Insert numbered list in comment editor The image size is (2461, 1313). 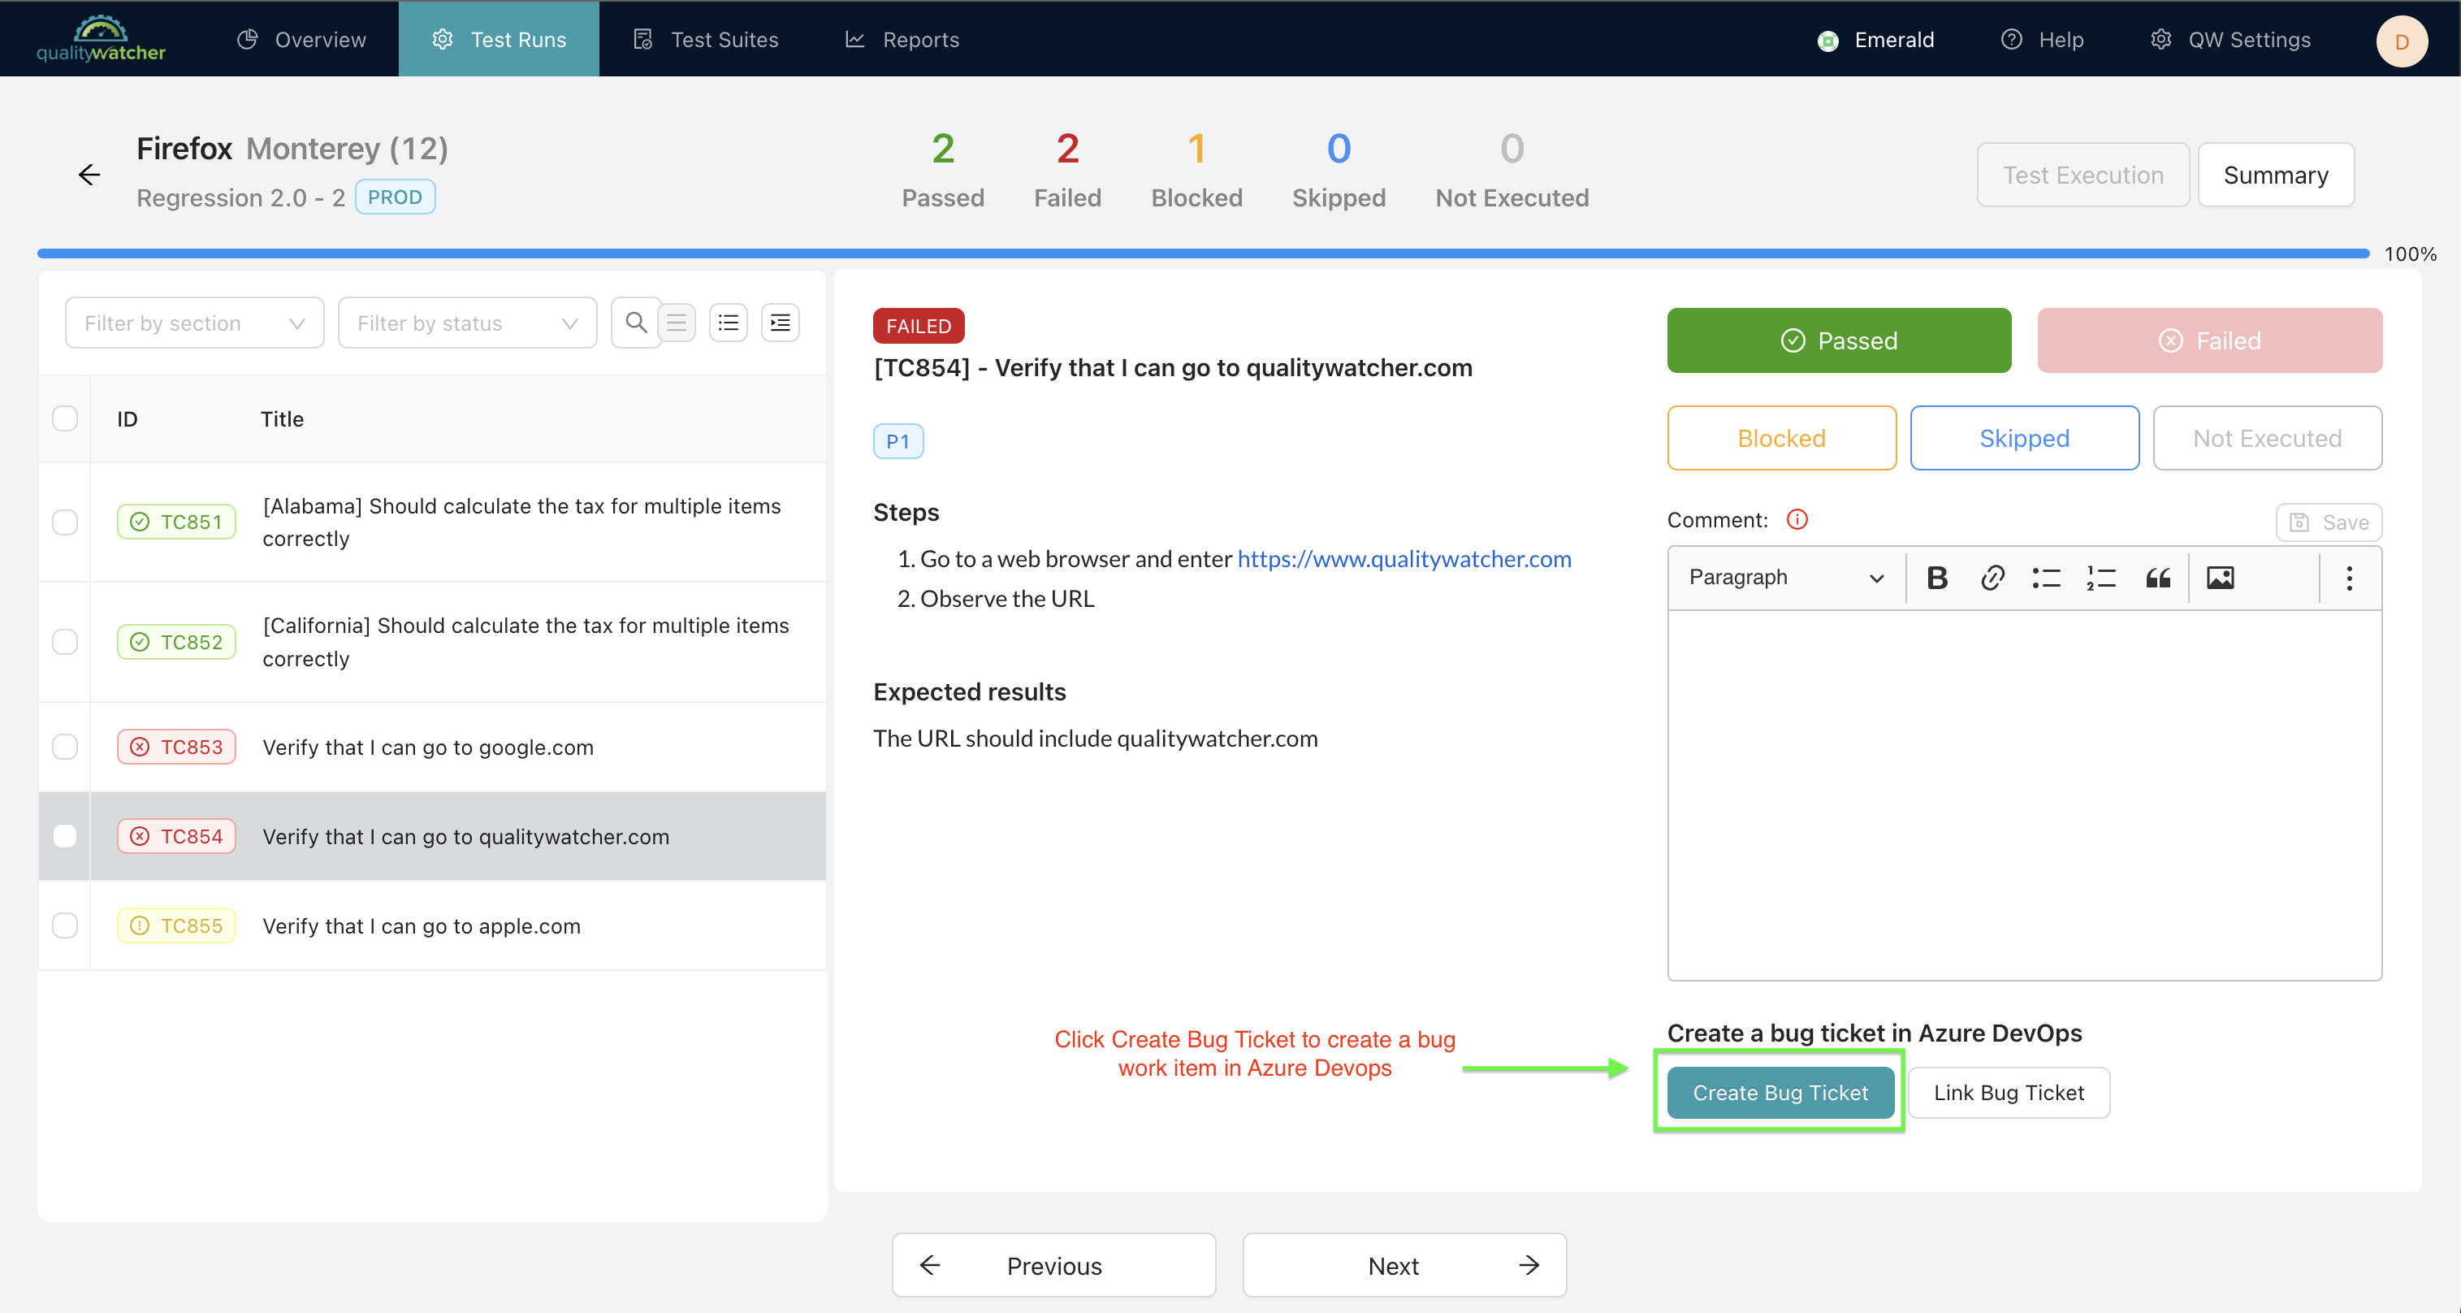click(x=2101, y=577)
